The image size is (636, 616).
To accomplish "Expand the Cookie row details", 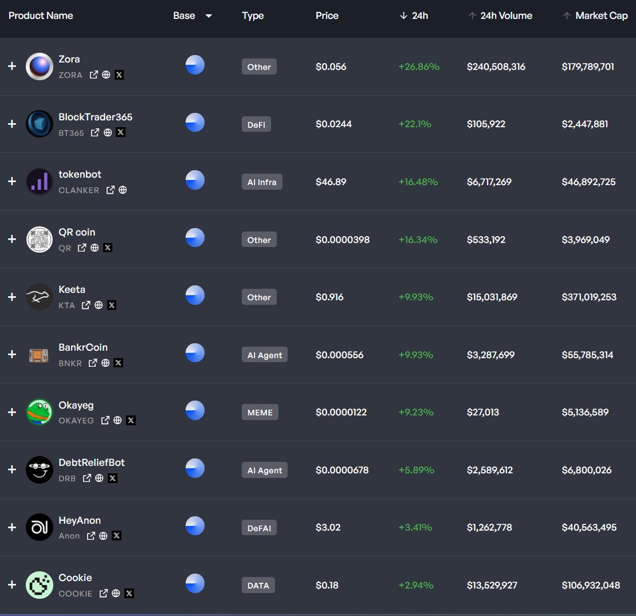I will click(x=12, y=585).
